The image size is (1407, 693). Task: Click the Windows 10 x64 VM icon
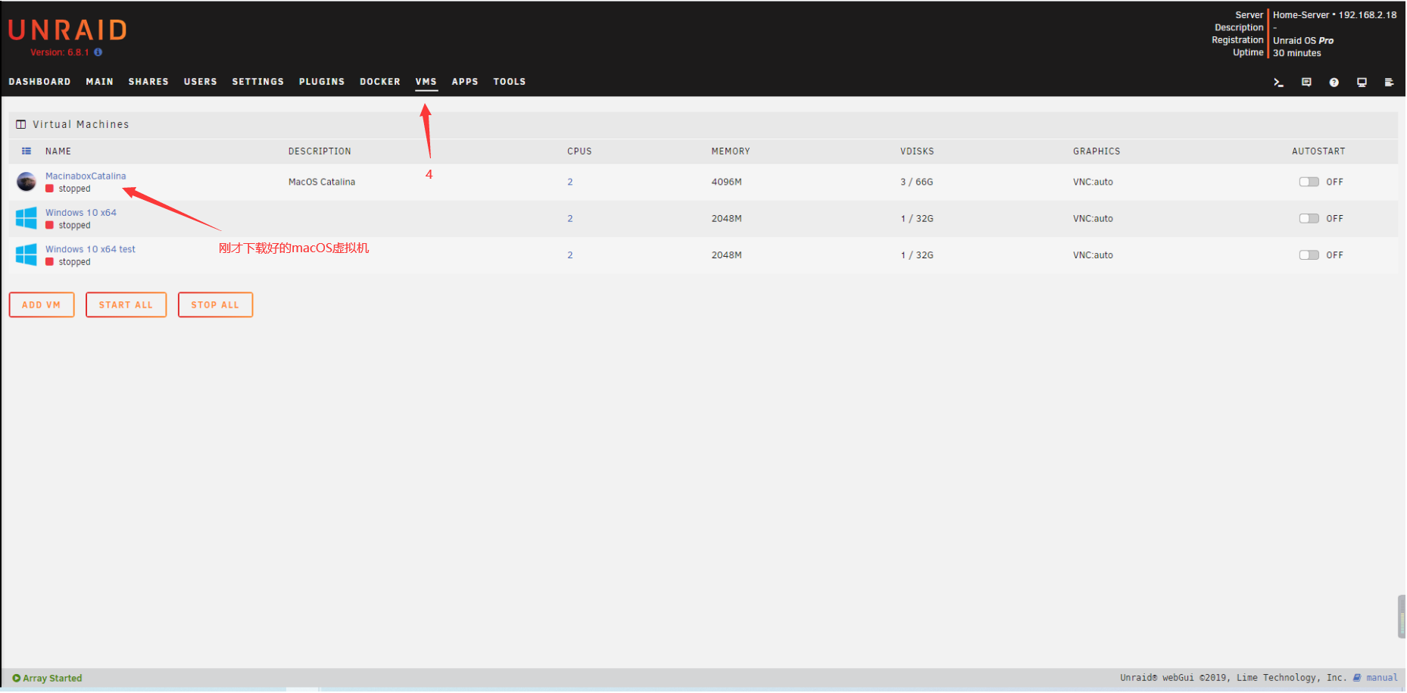click(x=27, y=218)
